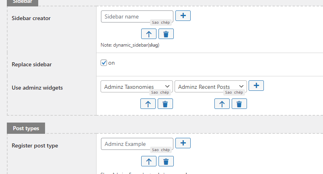The image size is (323, 174).
Task: Delete the Adminz Taxonomies widget
Action: click(165, 104)
